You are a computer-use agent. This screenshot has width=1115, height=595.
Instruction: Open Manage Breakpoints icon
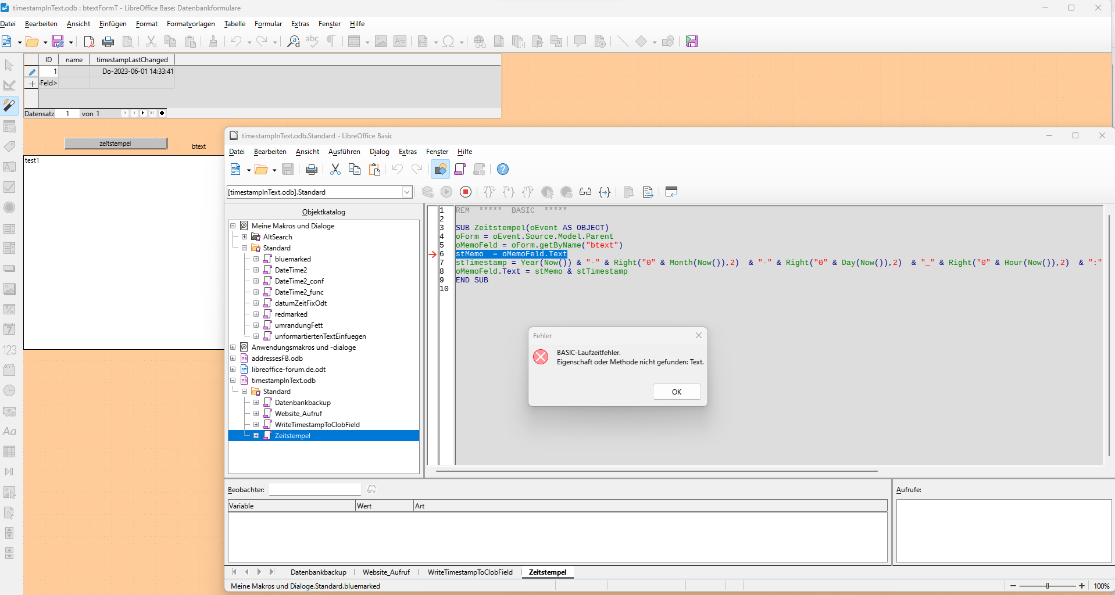566,192
